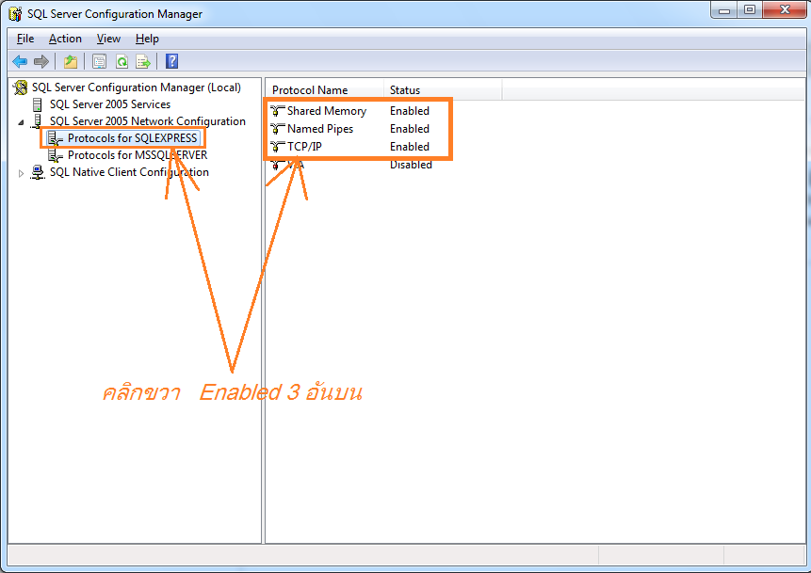Image resolution: width=811 pixels, height=573 pixels.
Task: Open the Action menu
Action: 65,39
